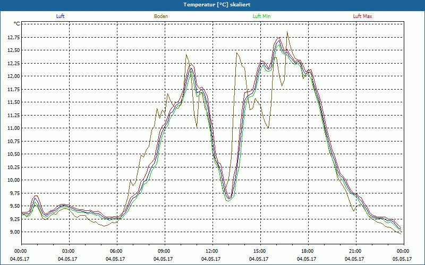Click the 12:00 time axis label
425x265 pixels.
[212, 251]
